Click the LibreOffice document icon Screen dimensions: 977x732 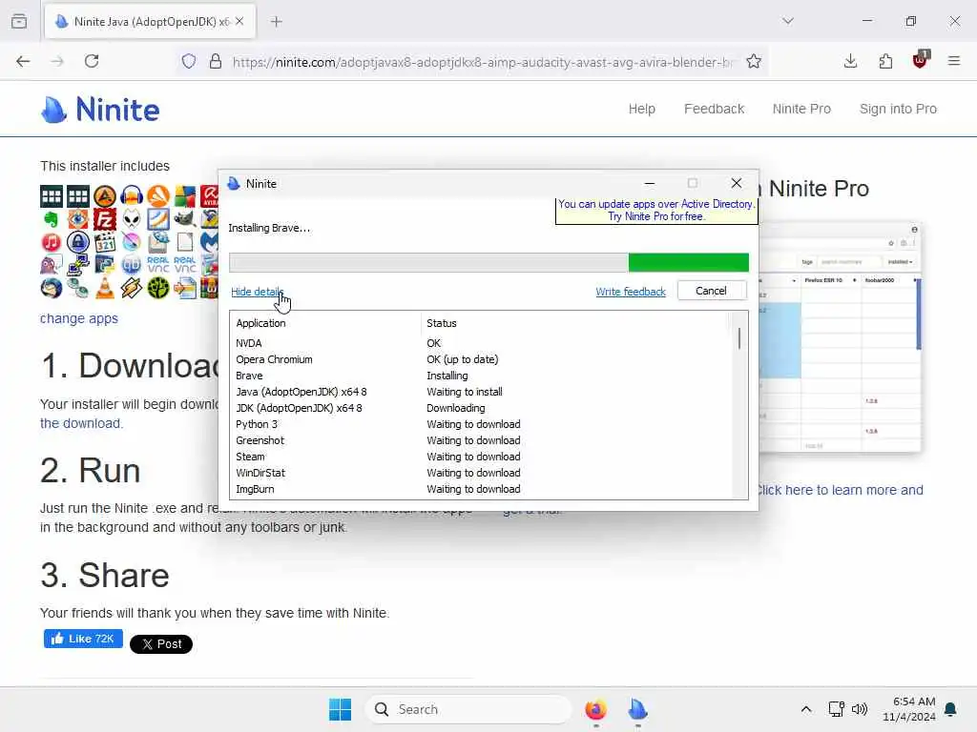coord(185,242)
